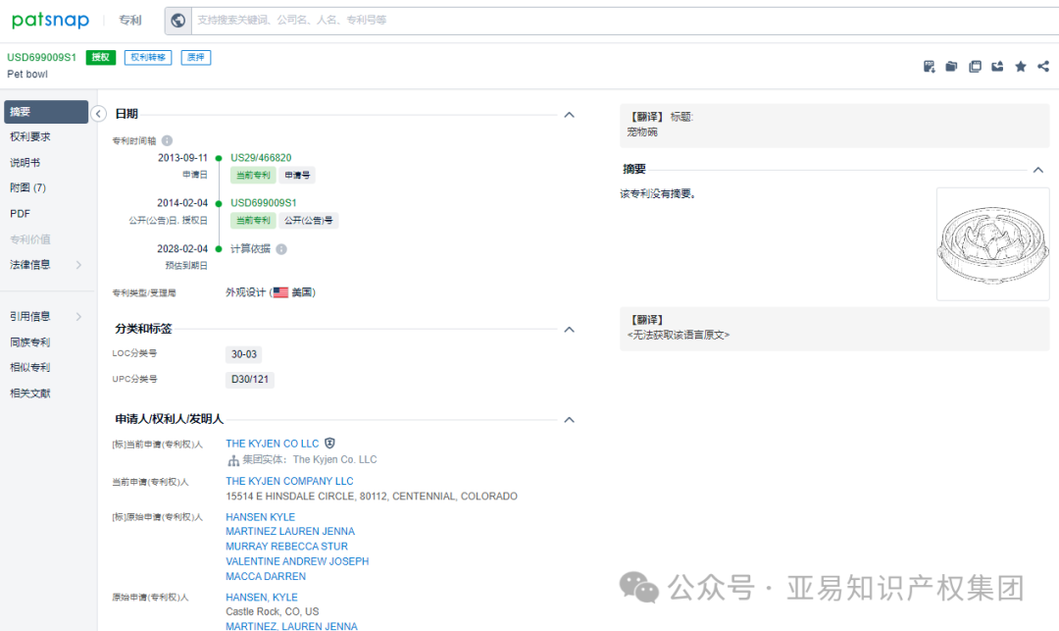Click LOC classification 30-03
This screenshot has height=631, width=1059.
(244, 354)
